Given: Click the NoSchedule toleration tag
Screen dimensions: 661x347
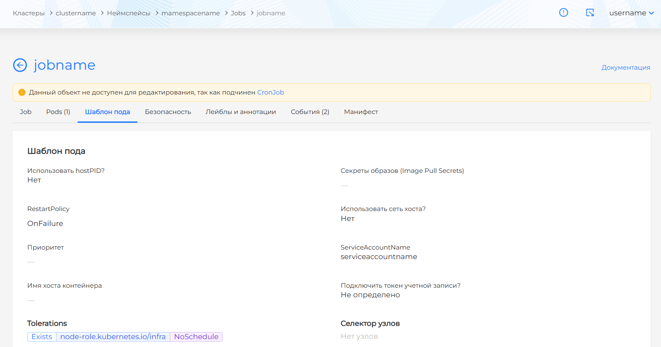Looking at the screenshot, I should 196,337.
